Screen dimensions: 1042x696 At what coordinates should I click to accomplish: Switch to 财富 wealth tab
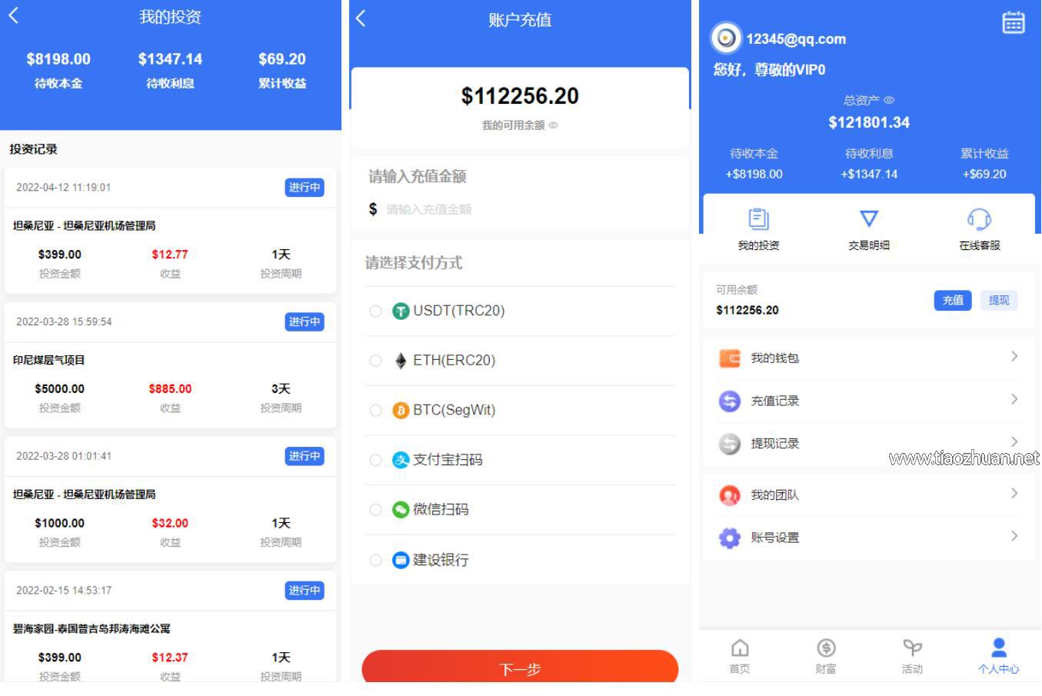click(x=826, y=656)
